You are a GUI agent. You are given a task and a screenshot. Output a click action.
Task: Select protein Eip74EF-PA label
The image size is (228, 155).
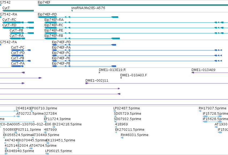coord(61,47)
